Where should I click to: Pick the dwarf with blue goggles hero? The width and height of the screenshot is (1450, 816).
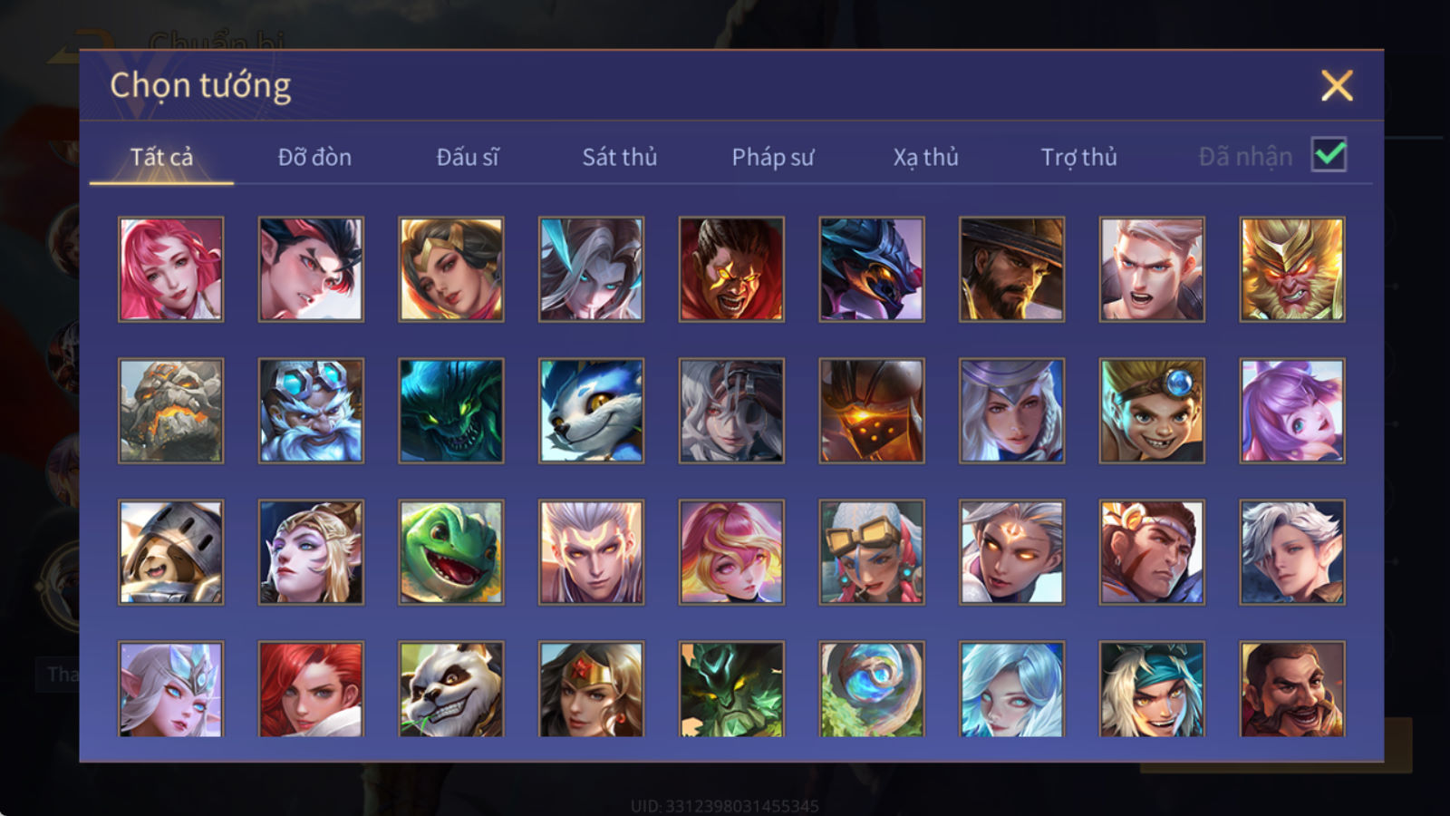311,411
